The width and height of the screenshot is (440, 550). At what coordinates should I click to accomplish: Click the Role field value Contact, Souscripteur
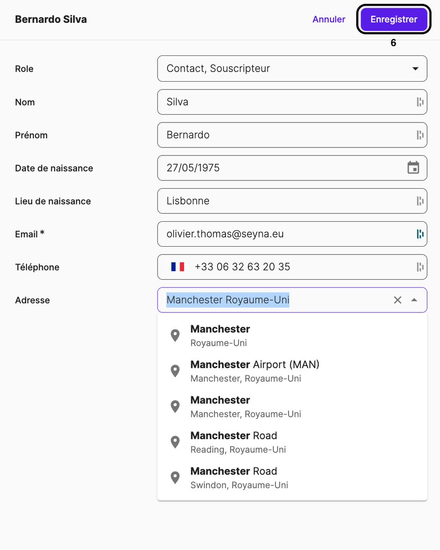point(218,68)
